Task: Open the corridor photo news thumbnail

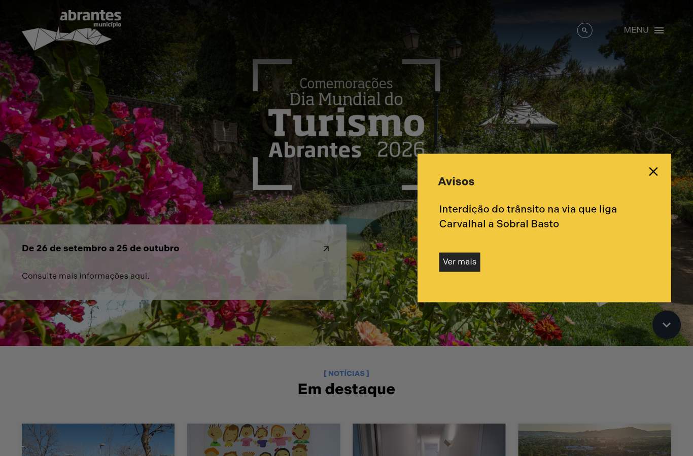Action: tap(429, 440)
